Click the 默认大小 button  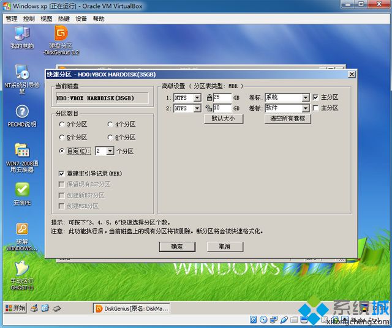click(x=224, y=118)
